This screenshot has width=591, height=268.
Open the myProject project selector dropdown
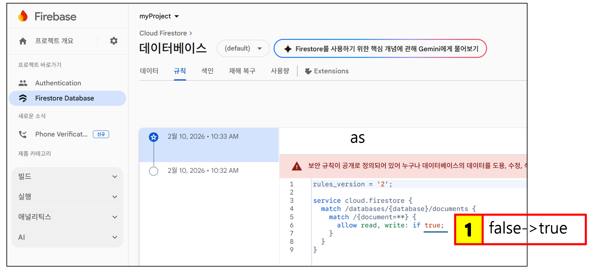click(x=159, y=16)
